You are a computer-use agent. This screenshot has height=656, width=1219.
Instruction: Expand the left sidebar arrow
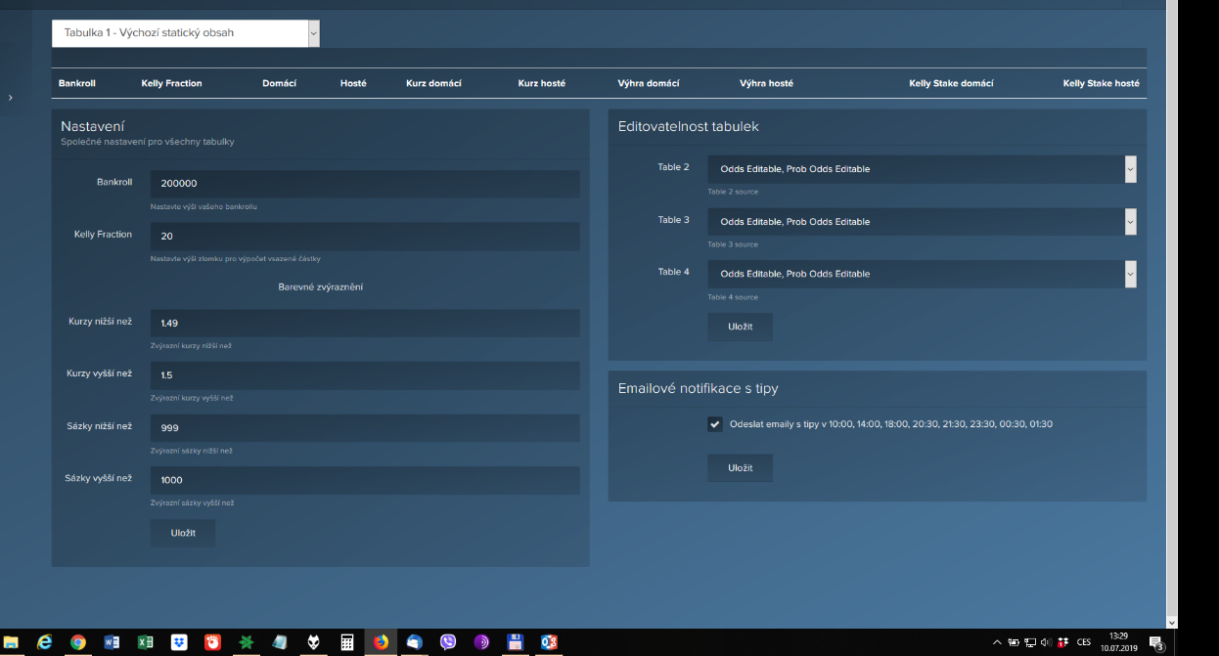10,98
